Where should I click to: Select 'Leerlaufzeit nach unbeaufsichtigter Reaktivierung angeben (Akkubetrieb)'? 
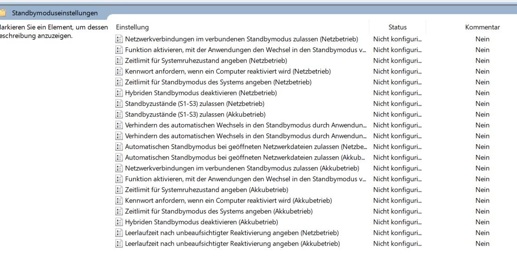pos(233,244)
